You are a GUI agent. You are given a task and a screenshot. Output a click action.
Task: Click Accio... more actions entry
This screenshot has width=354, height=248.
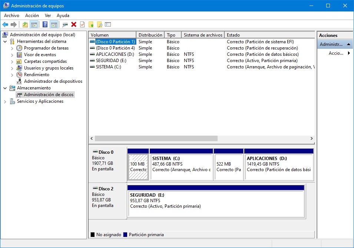336,53
